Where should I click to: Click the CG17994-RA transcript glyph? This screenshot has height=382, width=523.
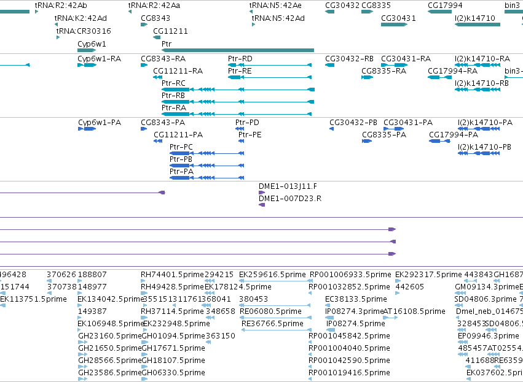click(439, 77)
